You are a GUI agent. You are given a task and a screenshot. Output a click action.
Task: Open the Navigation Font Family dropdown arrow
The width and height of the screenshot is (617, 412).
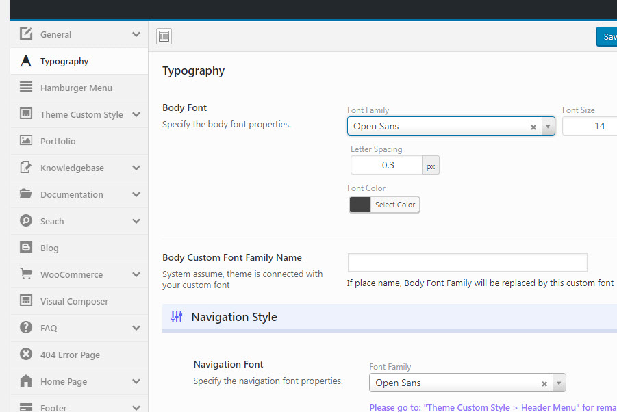coord(559,383)
